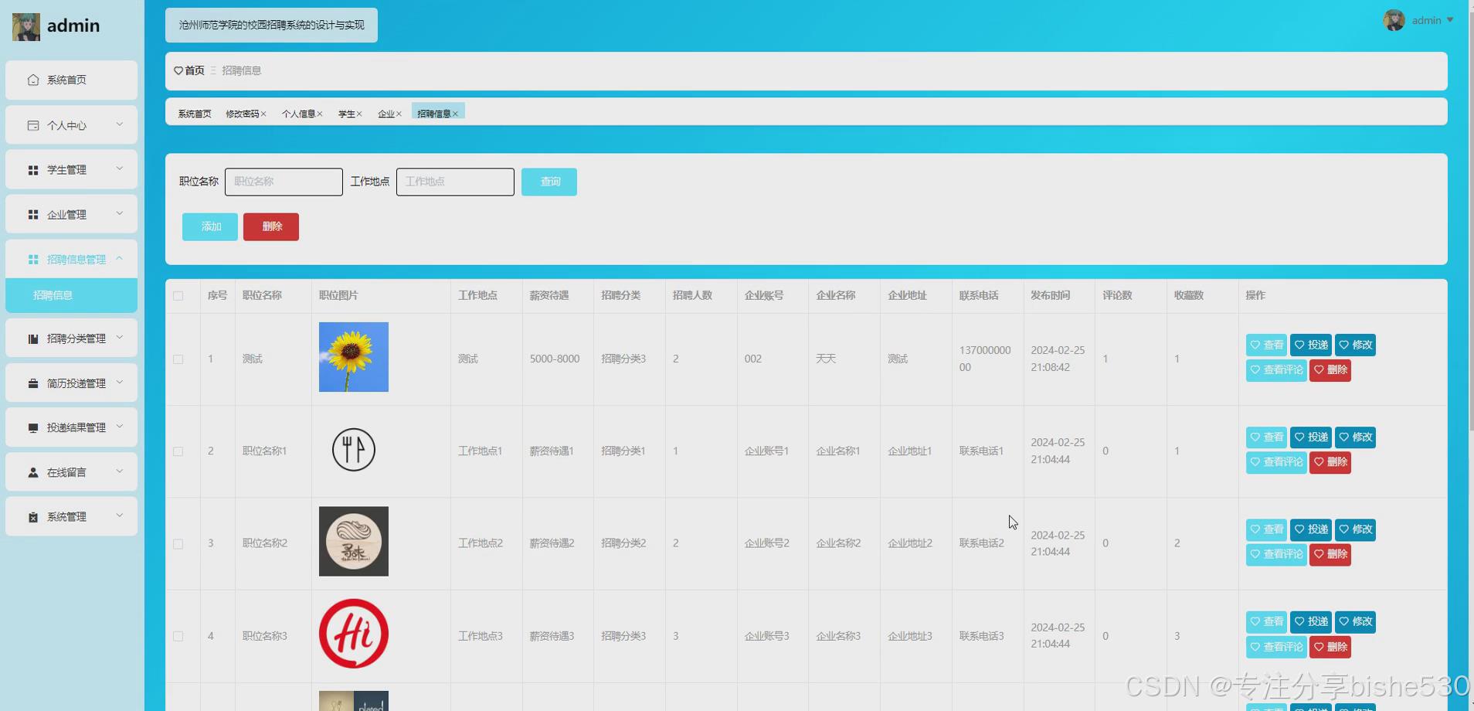Close the 学生 tab

point(359,114)
